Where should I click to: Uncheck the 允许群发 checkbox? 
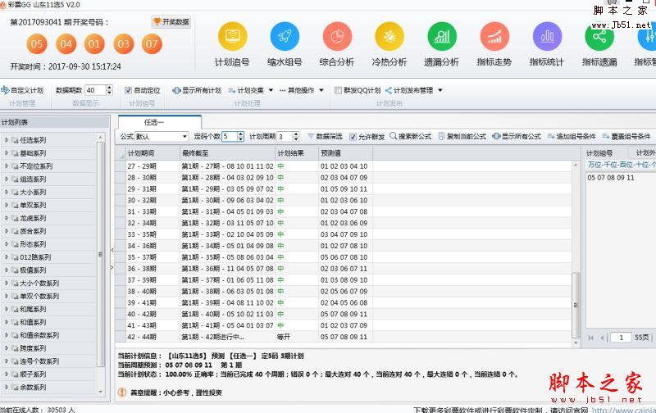tap(353, 137)
